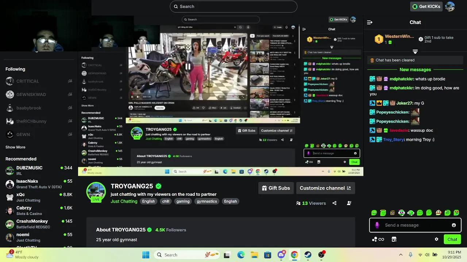Open the chat shop storefront icon
467x262 pixels.
pos(394,239)
